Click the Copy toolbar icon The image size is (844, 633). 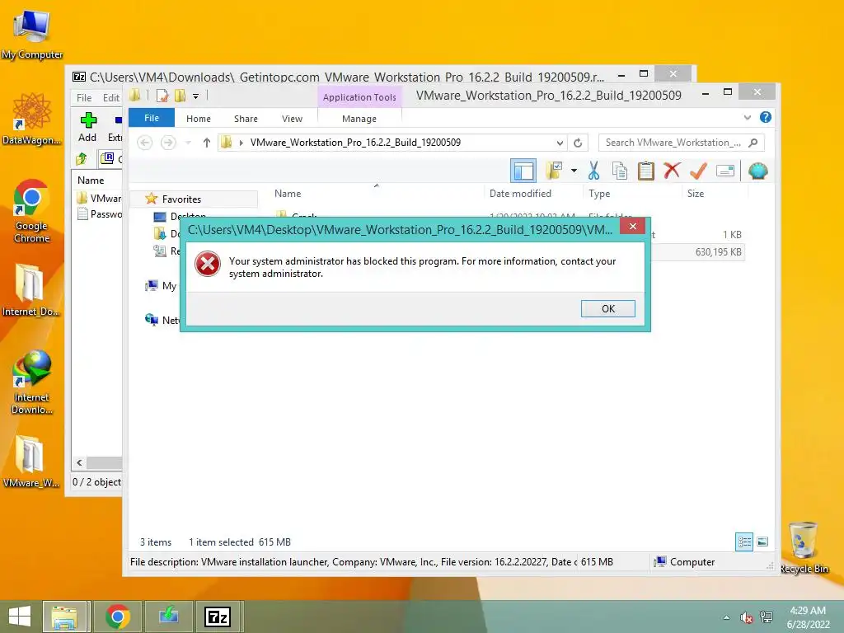620,171
